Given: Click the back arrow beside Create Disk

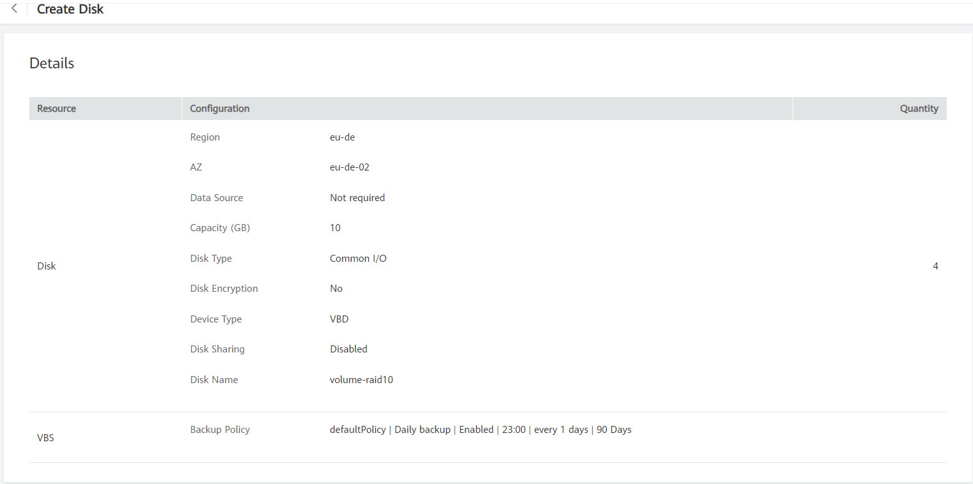Looking at the screenshot, I should (x=13, y=8).
